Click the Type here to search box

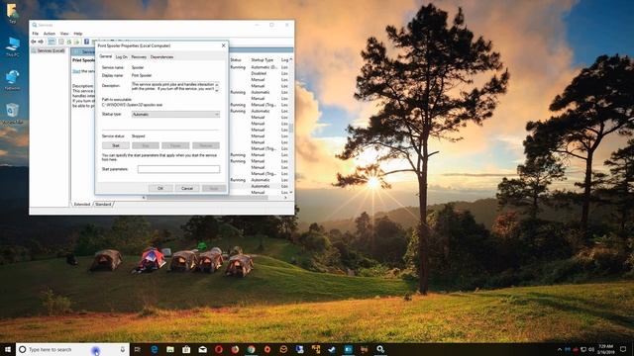[72, 349]
